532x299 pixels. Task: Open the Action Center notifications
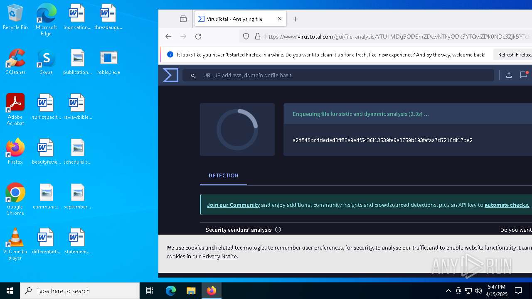tap(518, 291)
